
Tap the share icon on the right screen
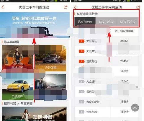tap(138, 7)
